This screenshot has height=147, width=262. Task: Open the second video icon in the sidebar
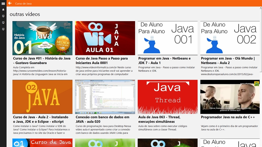click(x=3, y=22)
